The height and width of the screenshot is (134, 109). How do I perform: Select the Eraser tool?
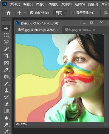pyautogui.click(x=6, y=104)
